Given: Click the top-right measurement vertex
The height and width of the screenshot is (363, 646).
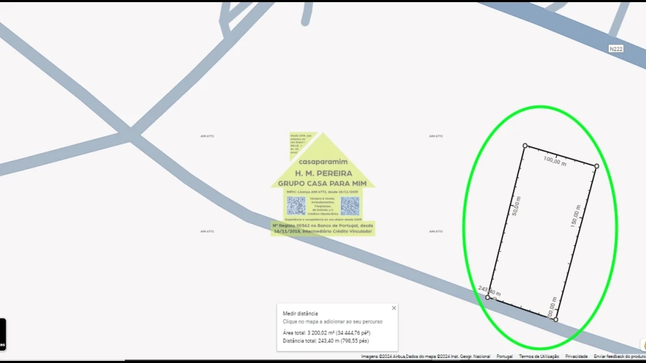Looking at the screenshot, I should pyautogui.click(x=596, y=166).
